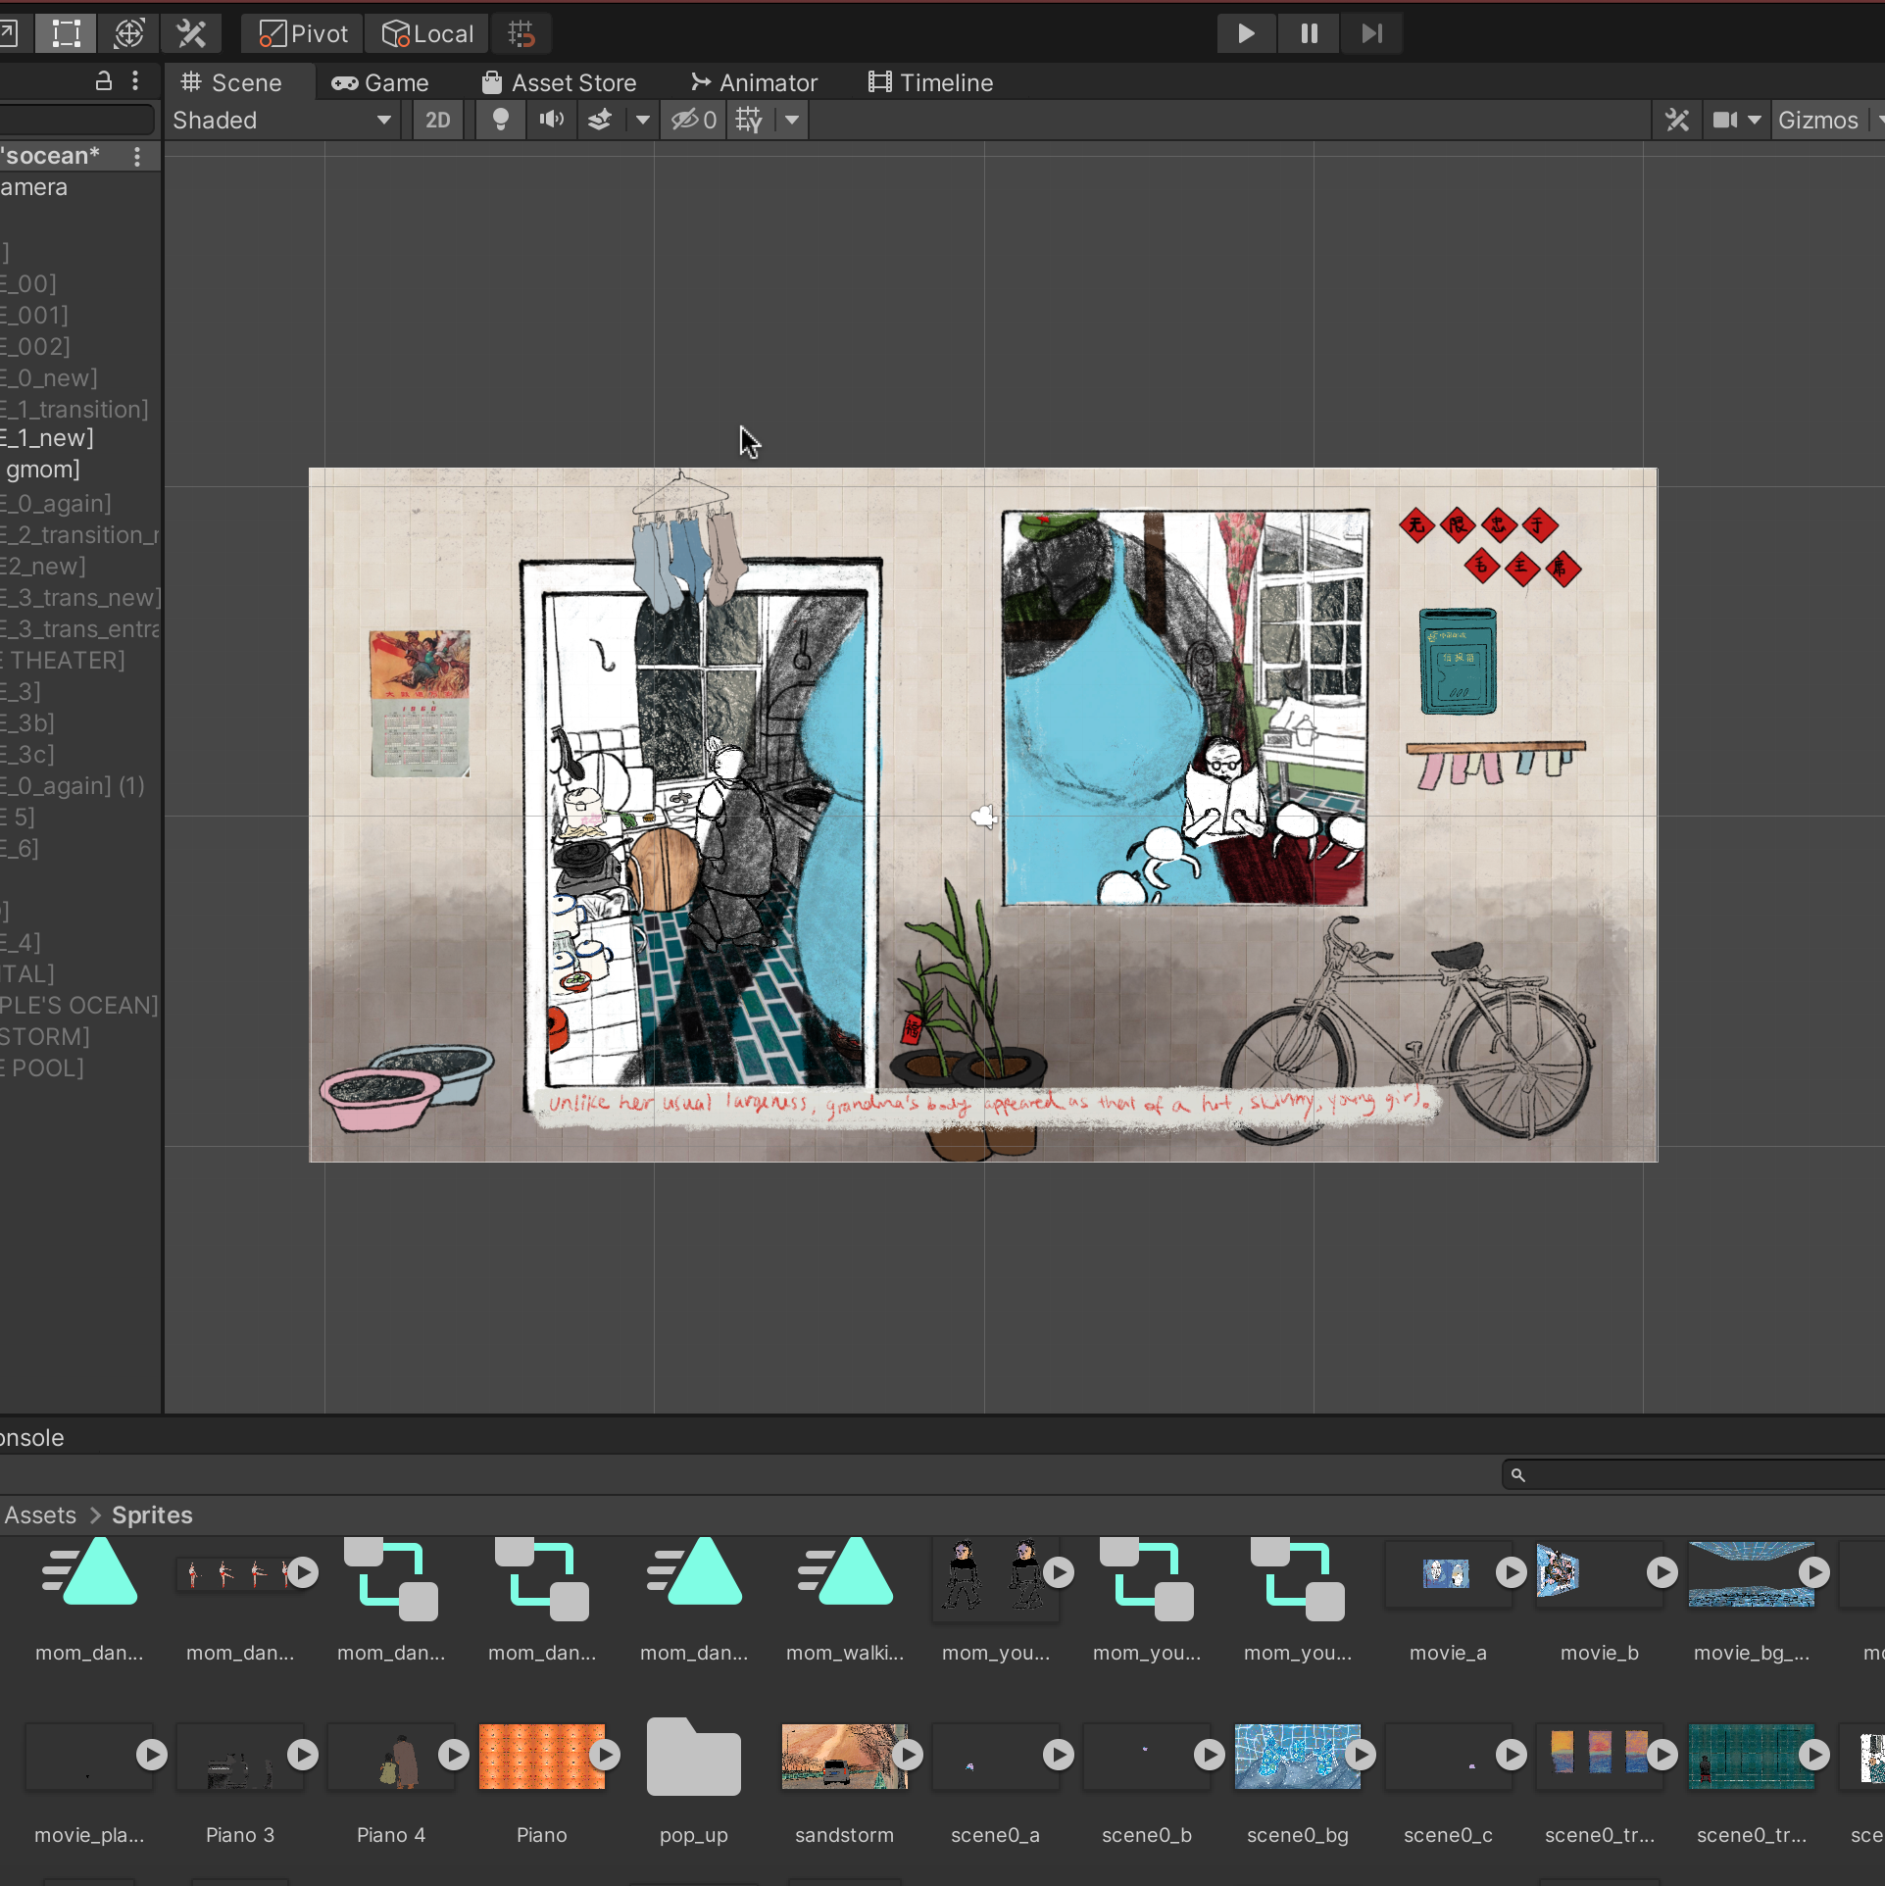Toggle Local handle rotation

pos(427,33)
